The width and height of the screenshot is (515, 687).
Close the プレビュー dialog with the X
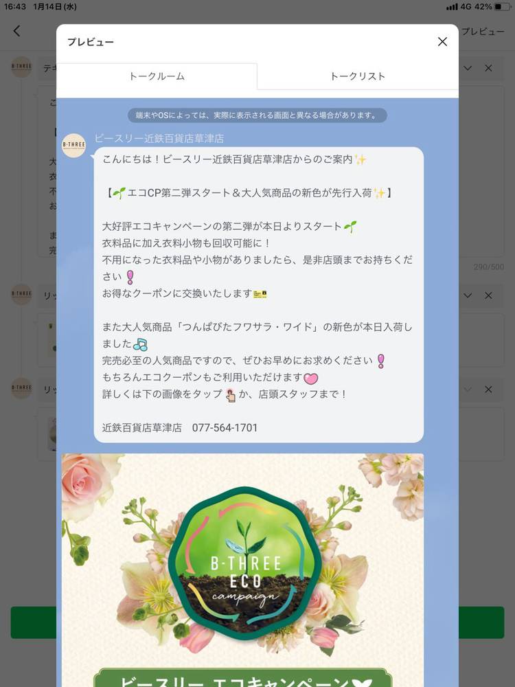click(x=442, y=42)
